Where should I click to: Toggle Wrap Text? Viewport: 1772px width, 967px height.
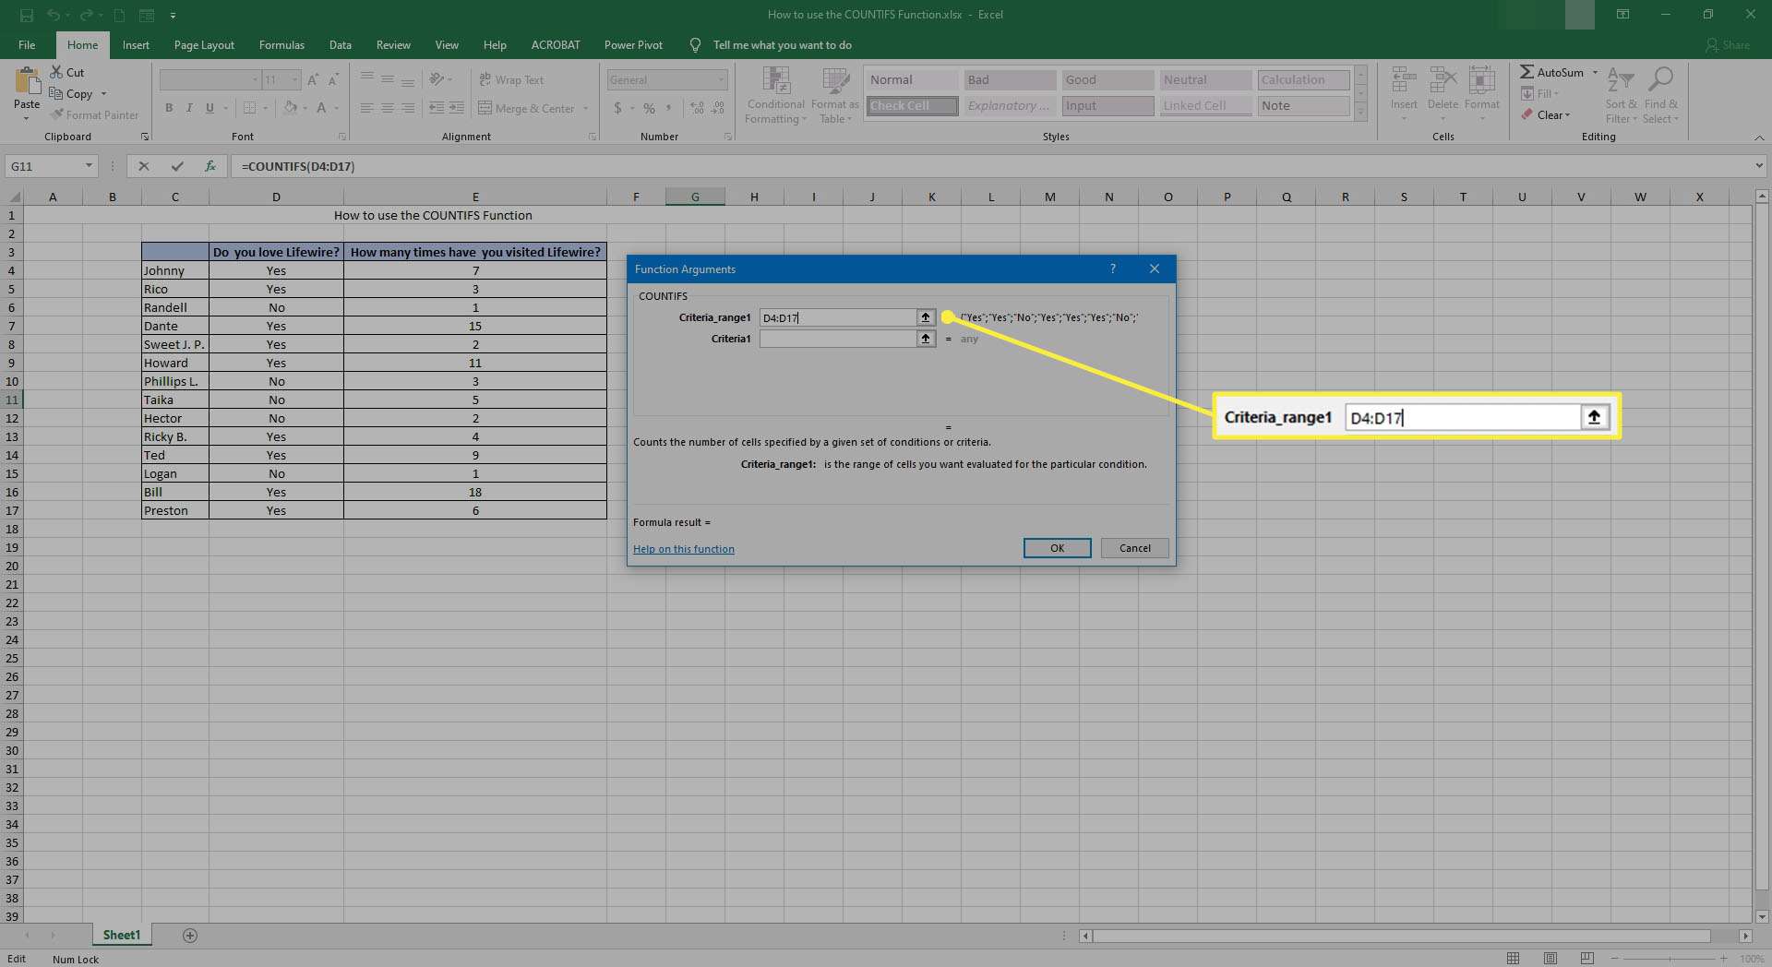point(511,80)
